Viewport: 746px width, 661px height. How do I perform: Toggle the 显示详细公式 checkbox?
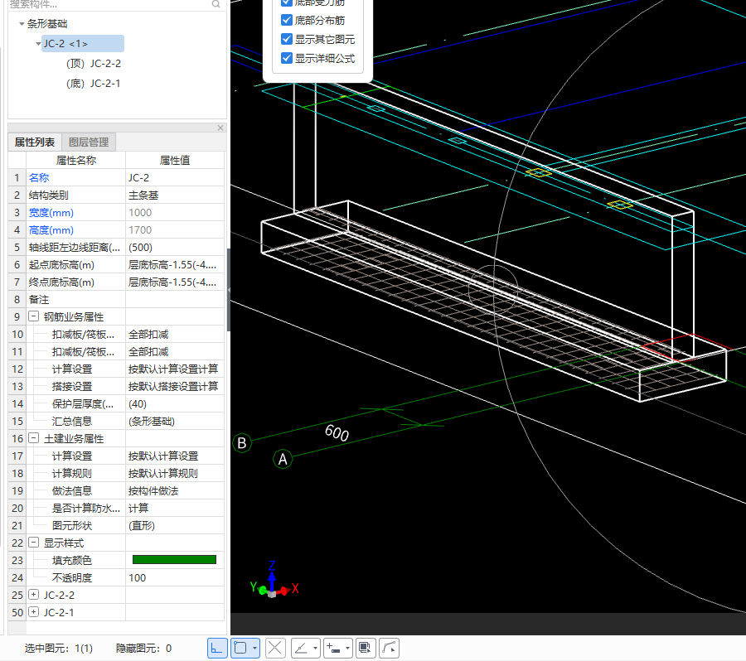287,58
